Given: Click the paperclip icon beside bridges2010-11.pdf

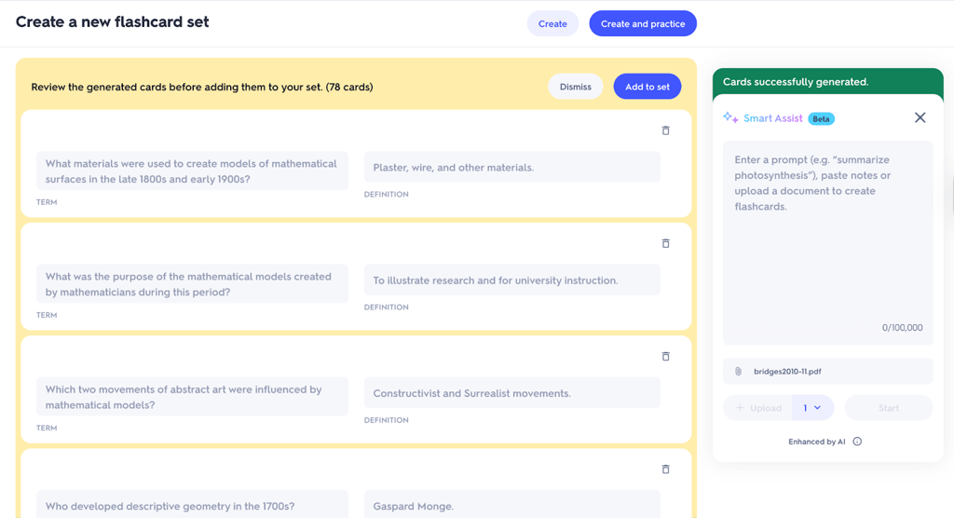Looking at the screenshot, I should click(738, 372).
